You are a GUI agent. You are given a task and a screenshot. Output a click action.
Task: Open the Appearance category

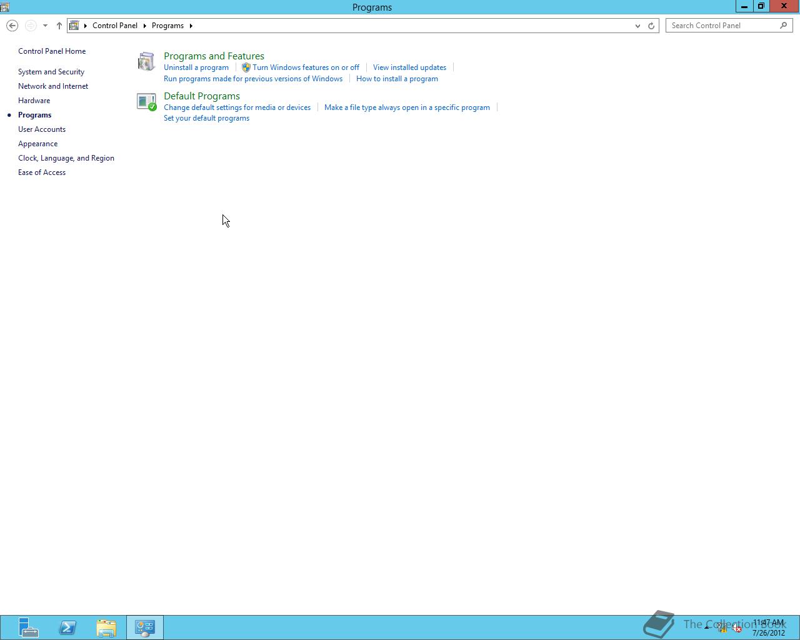[37, 144]
